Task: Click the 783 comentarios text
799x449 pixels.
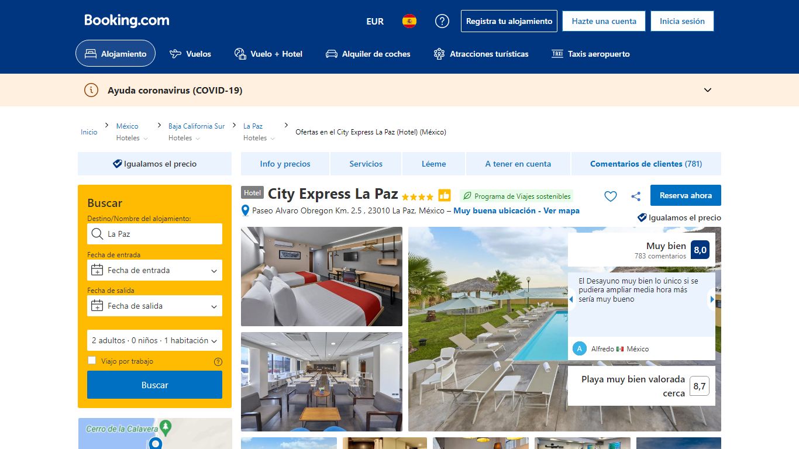Action: (x=660, y=256)
